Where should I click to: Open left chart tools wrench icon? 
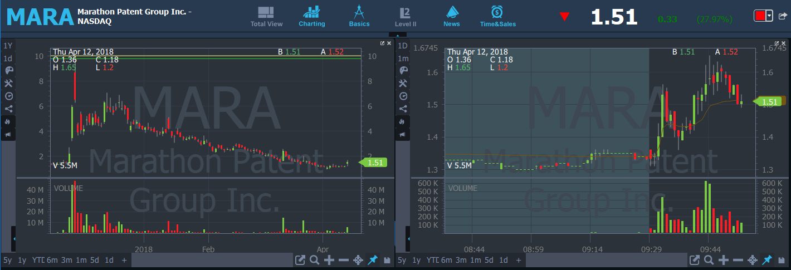click(x=8, y=84)
